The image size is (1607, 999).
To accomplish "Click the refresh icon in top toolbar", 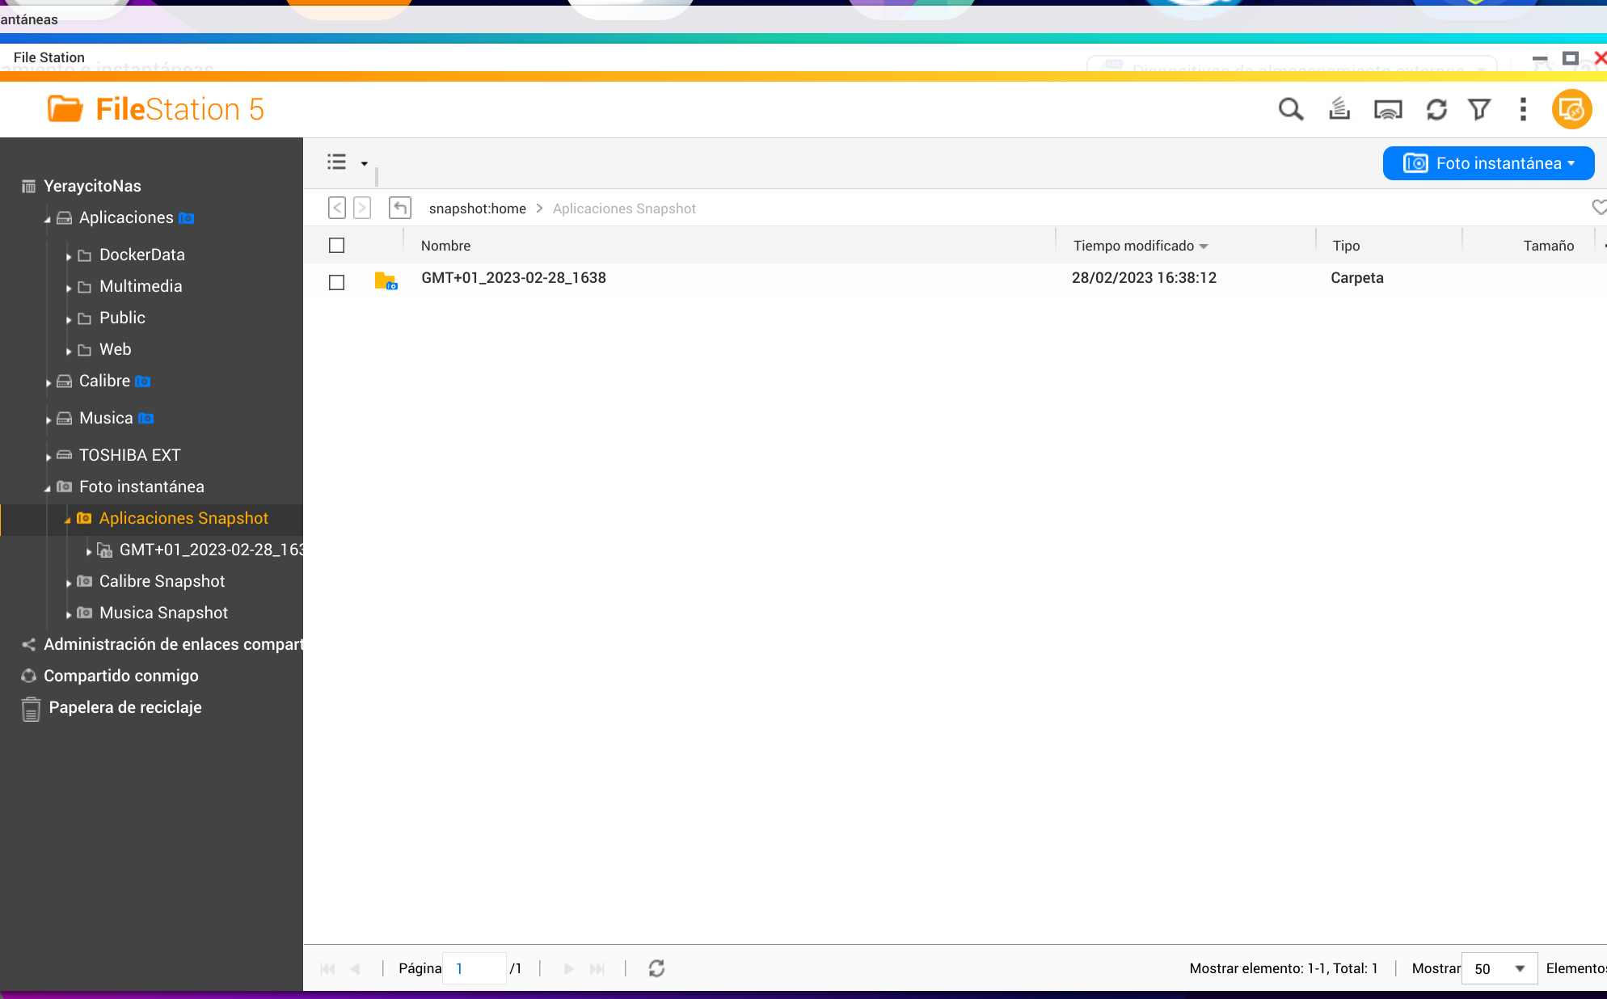I will [1436, 109].
